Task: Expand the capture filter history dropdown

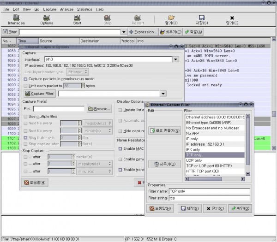Action: tap(163, 94)
